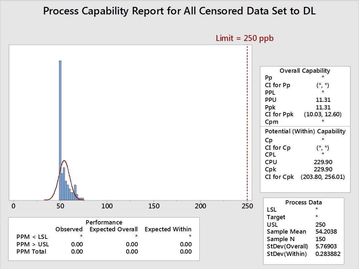The height and width of the screenshot is (269, 359).
Task: Click the peak of the red normal curve
Action: 64,161
